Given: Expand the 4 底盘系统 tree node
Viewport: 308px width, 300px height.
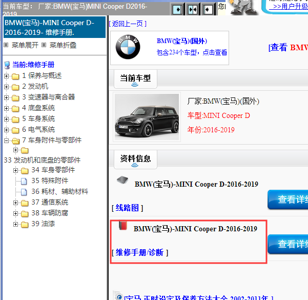Looking at the screenshot, I should point(6,109).
